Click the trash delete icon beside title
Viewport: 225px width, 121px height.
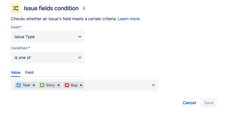[x=84, y=8]
